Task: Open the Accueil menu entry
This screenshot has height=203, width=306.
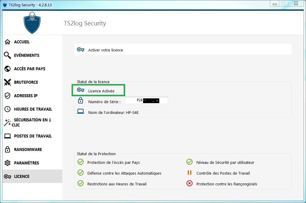Action: (x=32, y=42)
